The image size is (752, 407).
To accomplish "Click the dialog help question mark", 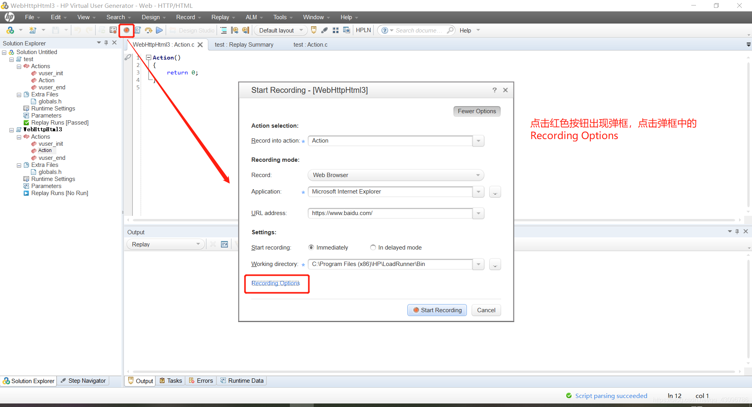I will point(495,90).
